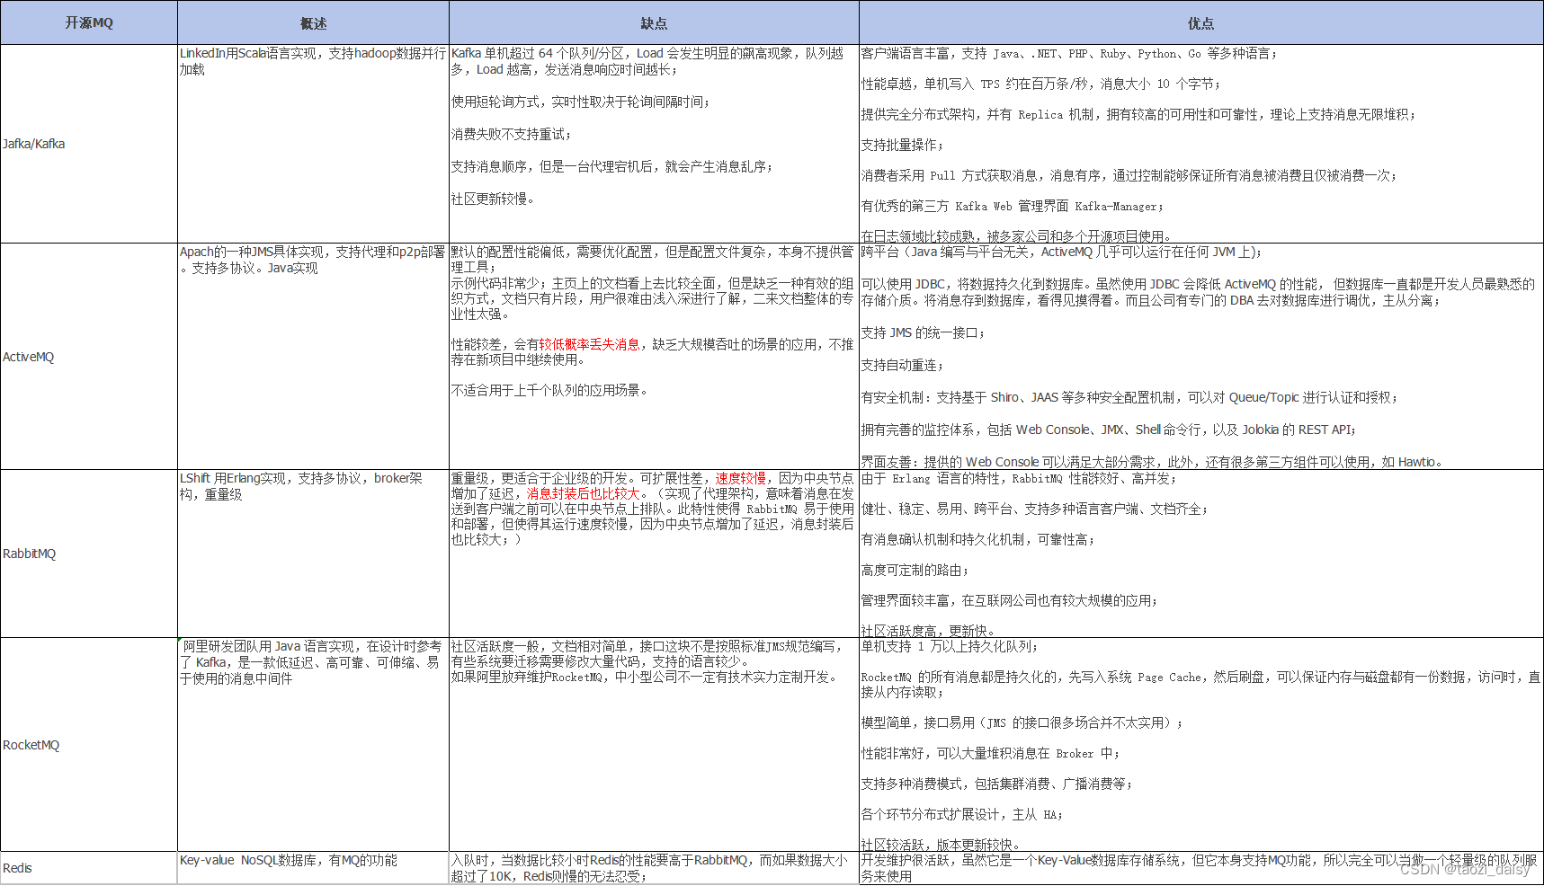Click the RocketMQ row label
Screen dimensions: 1544x886
point(31,745)
